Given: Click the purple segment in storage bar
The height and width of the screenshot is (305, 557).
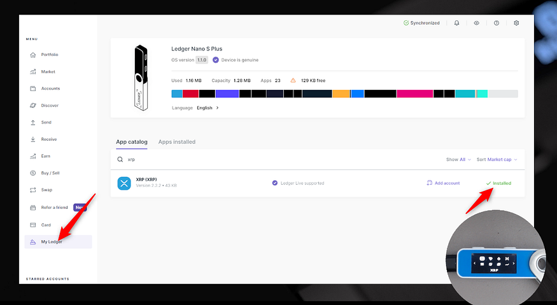Looking at the screenshot, I should 227,94.
